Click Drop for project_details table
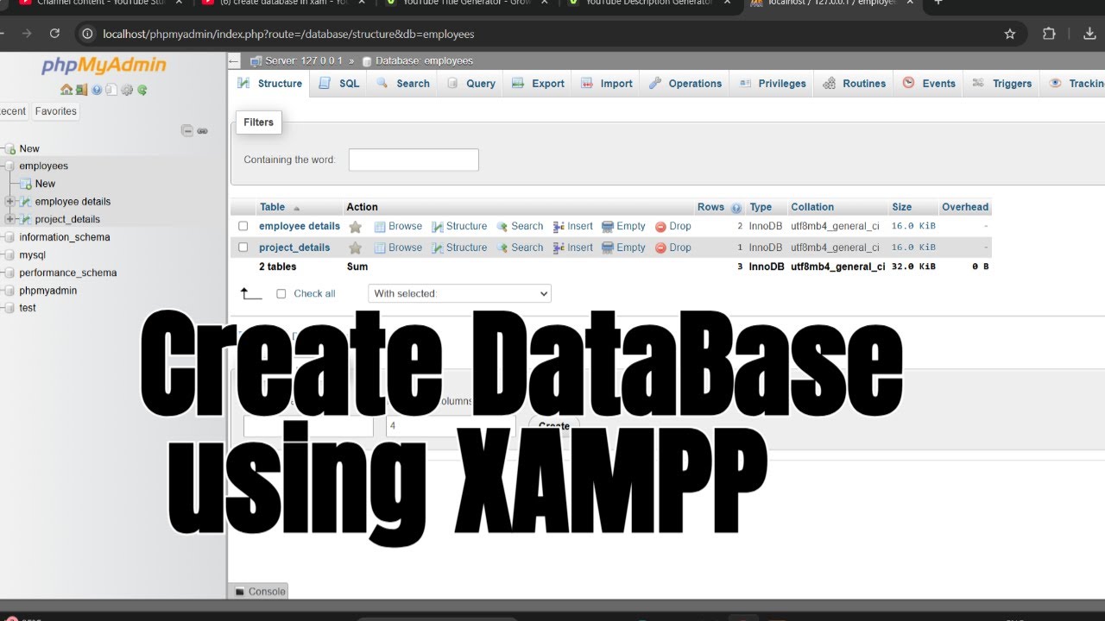This screenshot has width=1105, height=621. coord(672,248)
